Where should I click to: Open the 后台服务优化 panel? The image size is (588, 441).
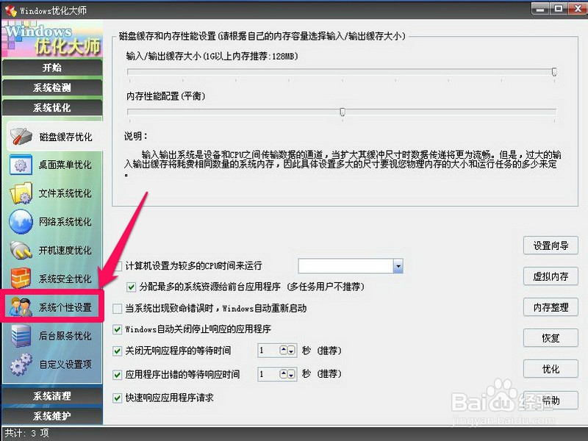point(51,335)
